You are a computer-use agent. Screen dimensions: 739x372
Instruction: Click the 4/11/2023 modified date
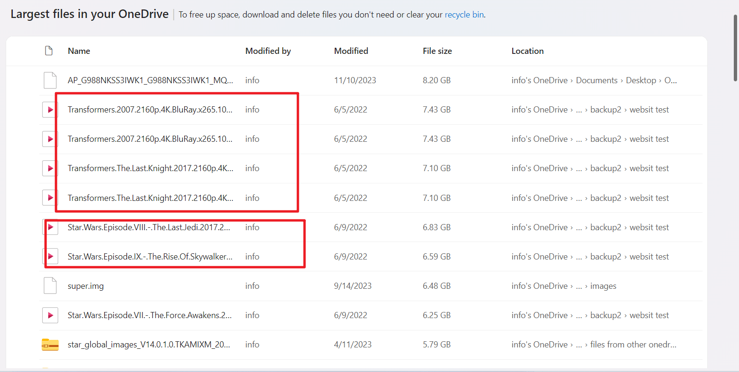point(353,345)
